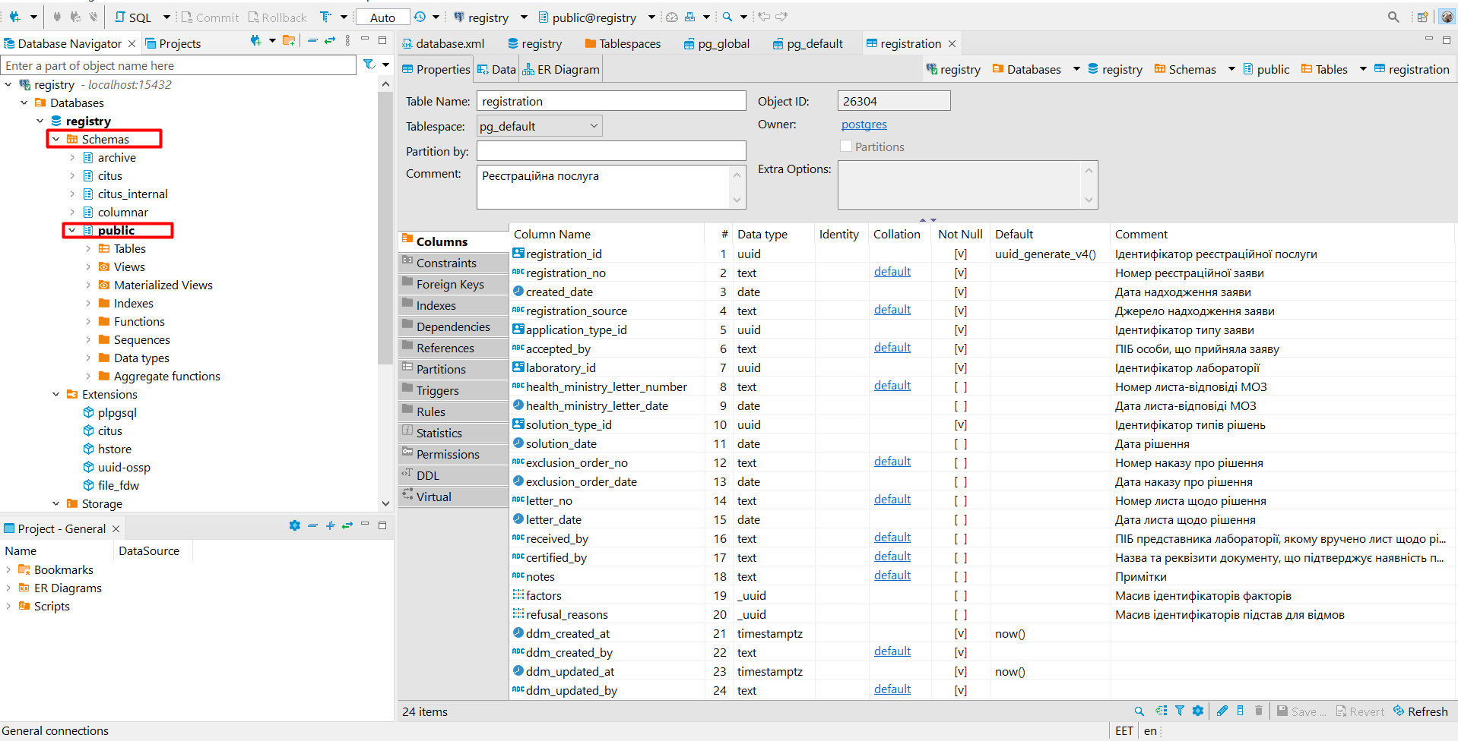Click the Refresh button
The height and width of the screenshot is (741, 1458).
point(1420,711)
